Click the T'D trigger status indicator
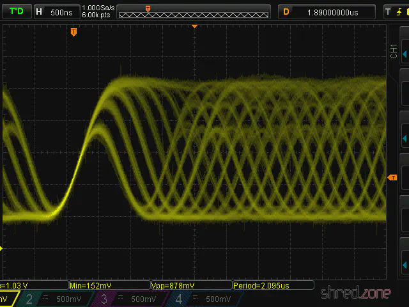Screen dimensions: 409x307 click(16, 12)
